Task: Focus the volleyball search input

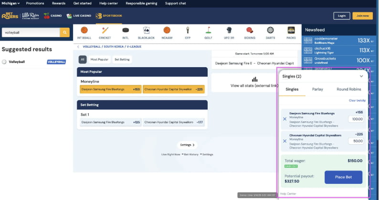Action: (x=31, y=32)
